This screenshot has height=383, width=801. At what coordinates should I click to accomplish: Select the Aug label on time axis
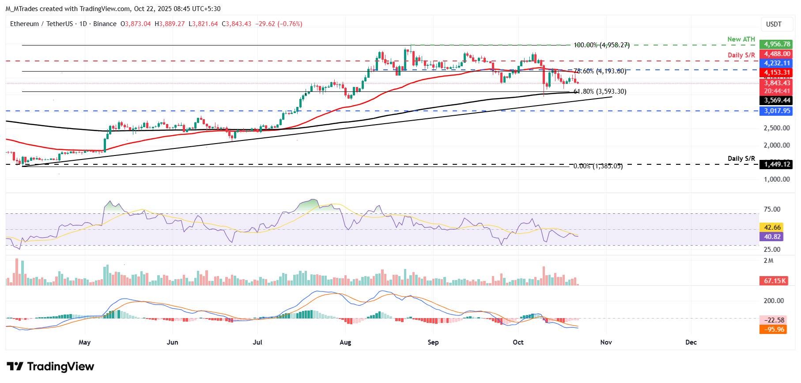click(x=345, y=342)
